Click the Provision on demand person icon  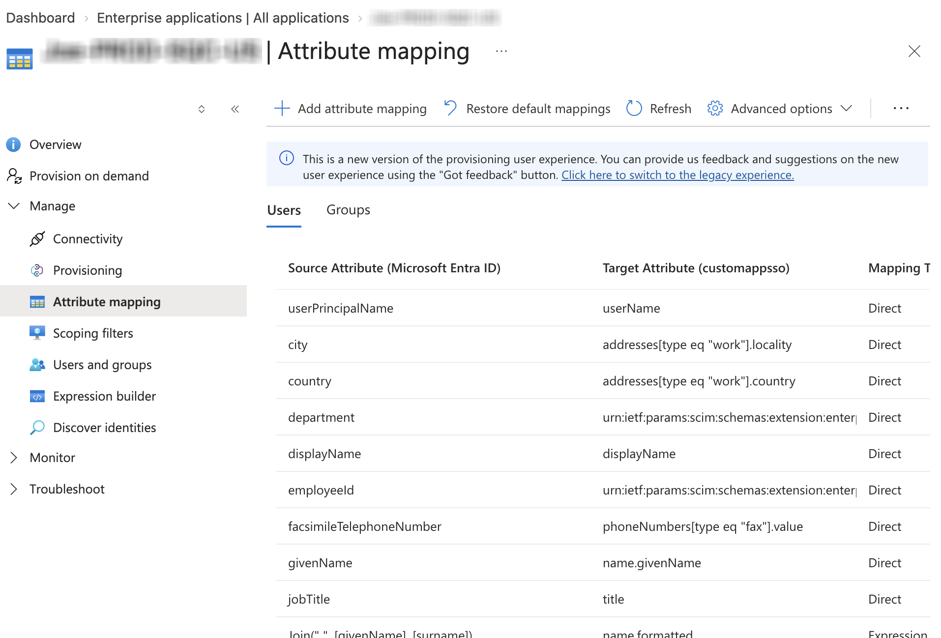(14, 175)
